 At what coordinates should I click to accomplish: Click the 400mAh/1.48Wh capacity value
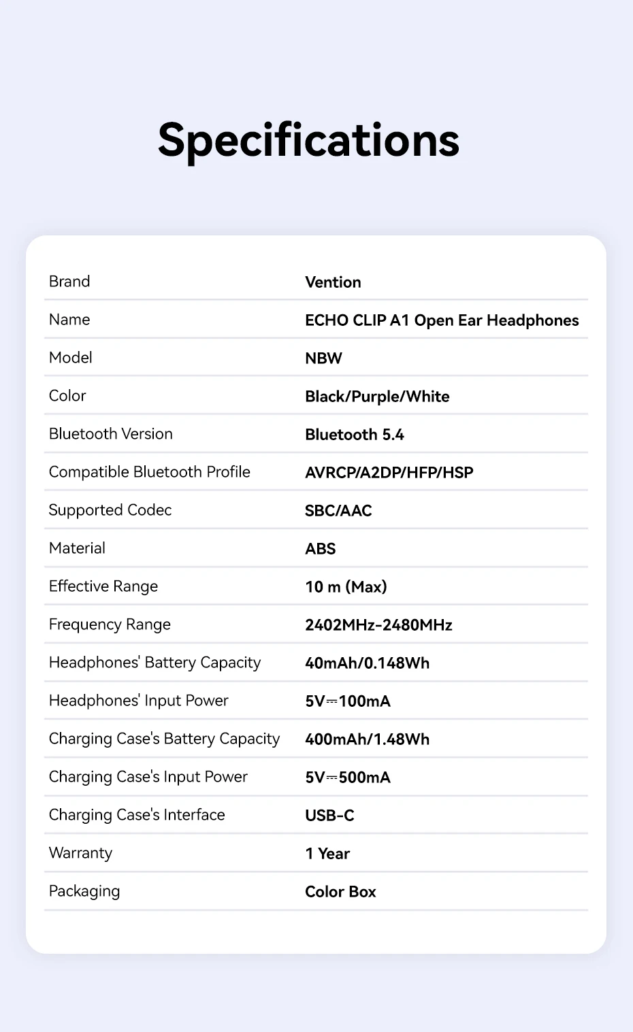[367, 739]
